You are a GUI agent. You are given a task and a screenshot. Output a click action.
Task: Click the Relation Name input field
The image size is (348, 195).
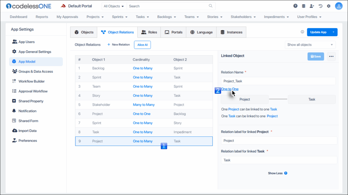click(x=278, y=81)
